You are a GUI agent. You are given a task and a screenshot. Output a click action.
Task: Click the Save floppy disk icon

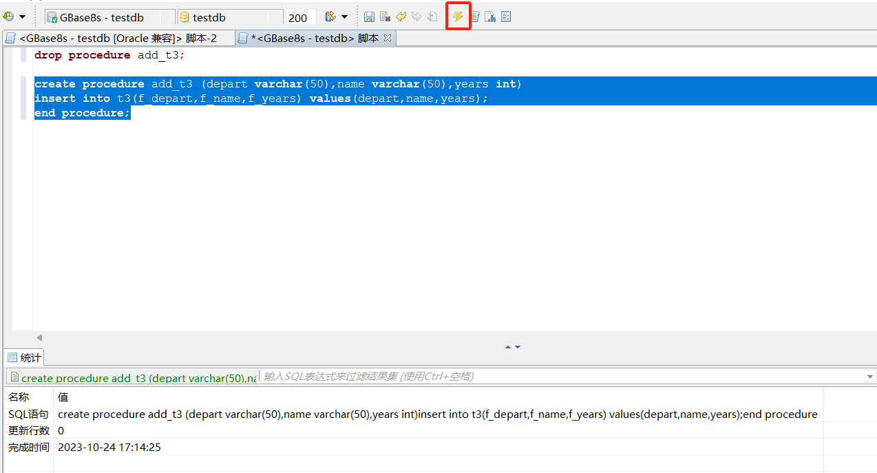[x=370, y=17]
